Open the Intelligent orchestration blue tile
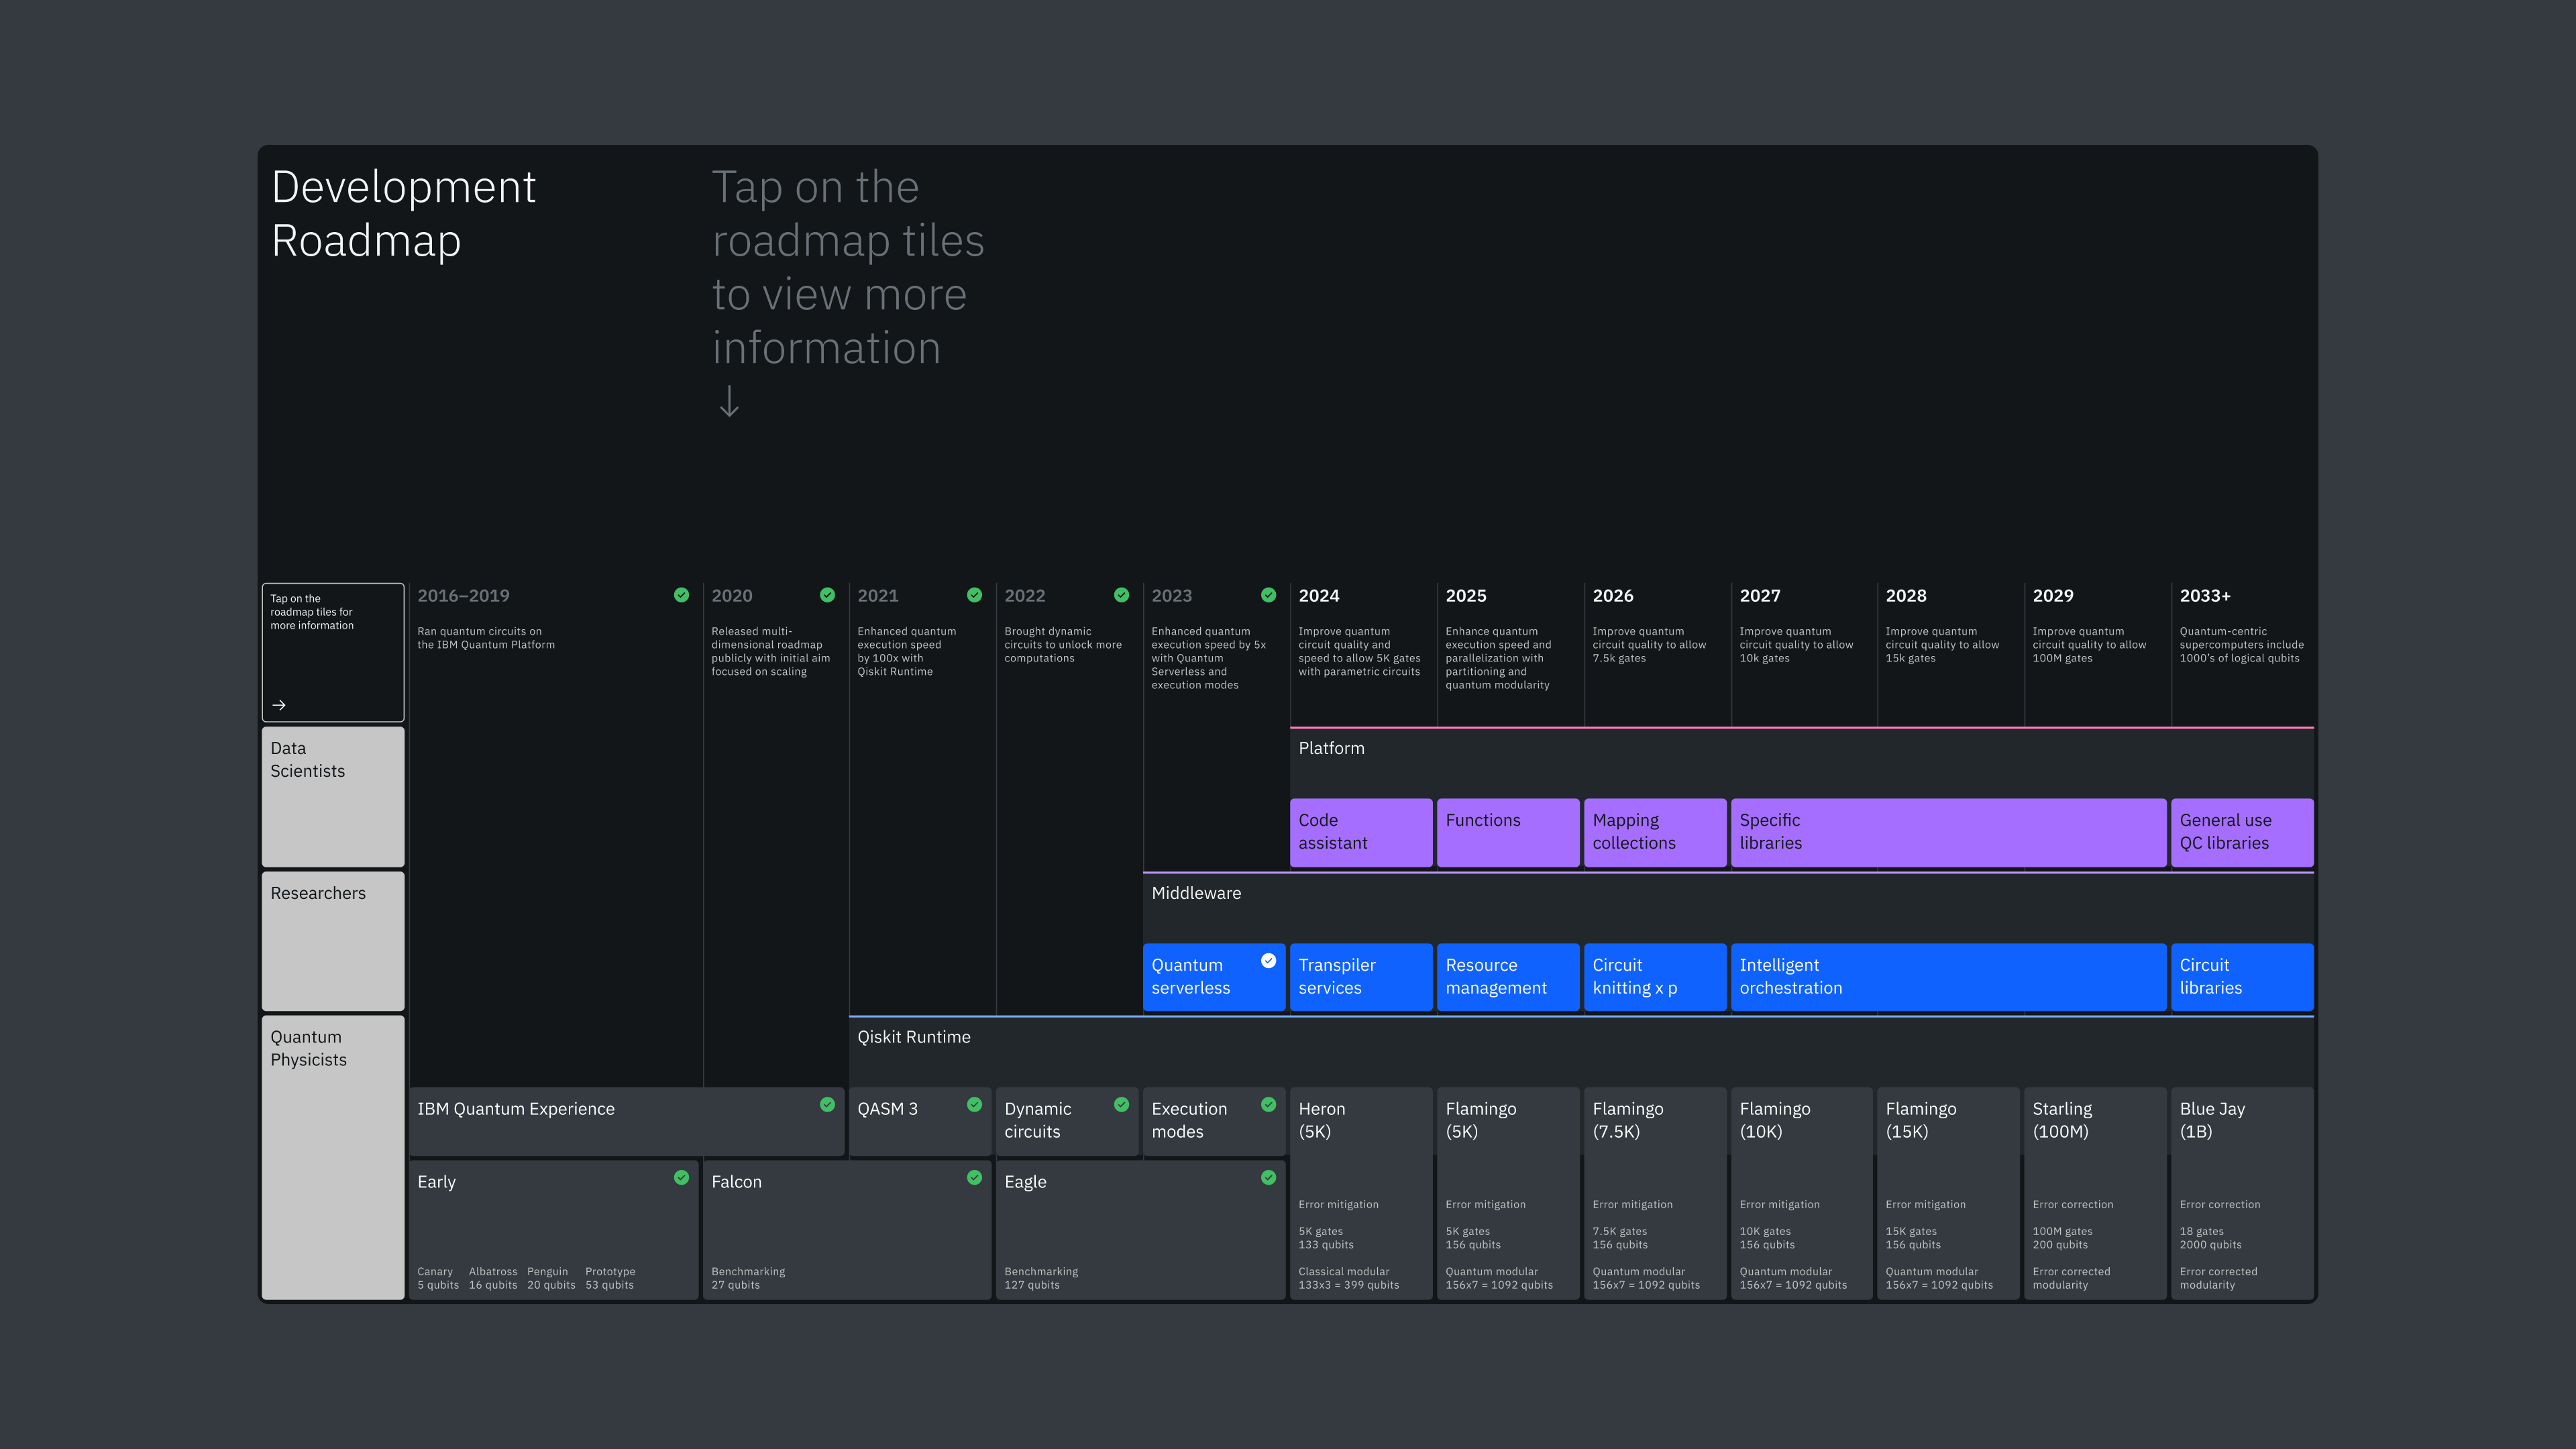This screenshot has width=2576, height=1449. (1947, 976)
